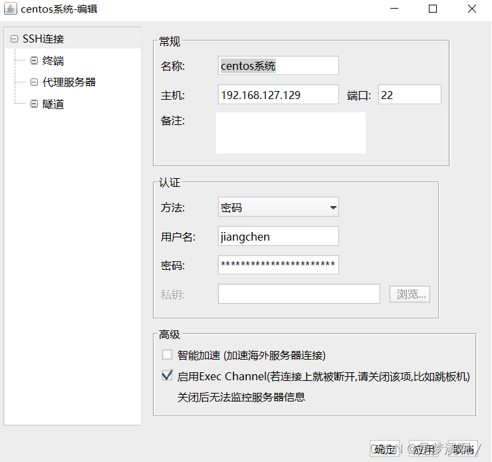Image resolution: width=492 pixels, height=462 pixels.
Task: Click the expander icon beside 代理服务器
Action: coord(34,82)
